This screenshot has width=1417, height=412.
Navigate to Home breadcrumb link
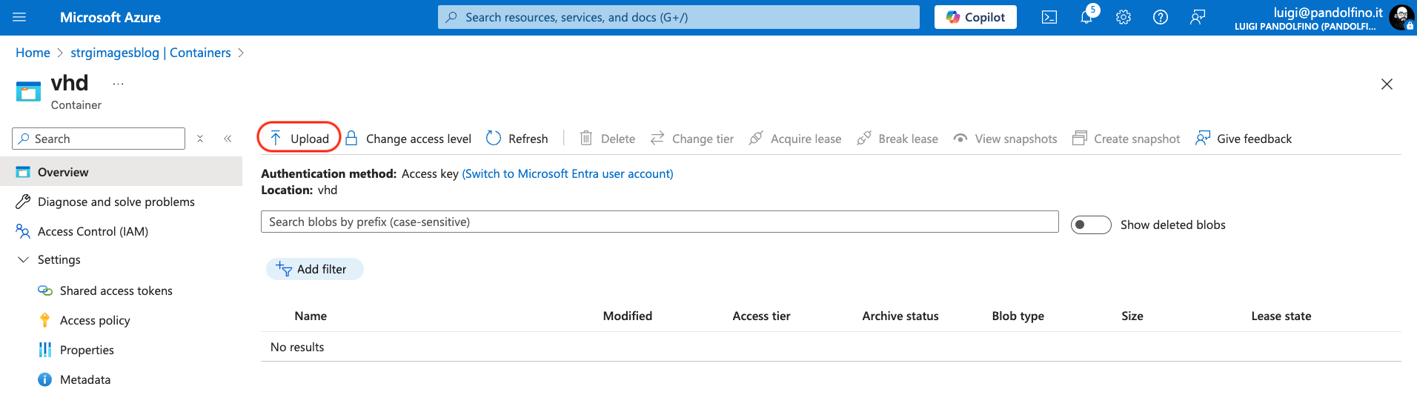click(33, 53)
